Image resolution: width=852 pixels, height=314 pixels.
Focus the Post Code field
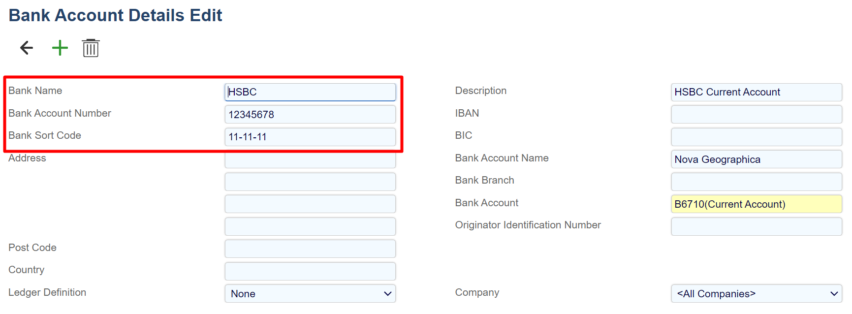tap(310, 249)
